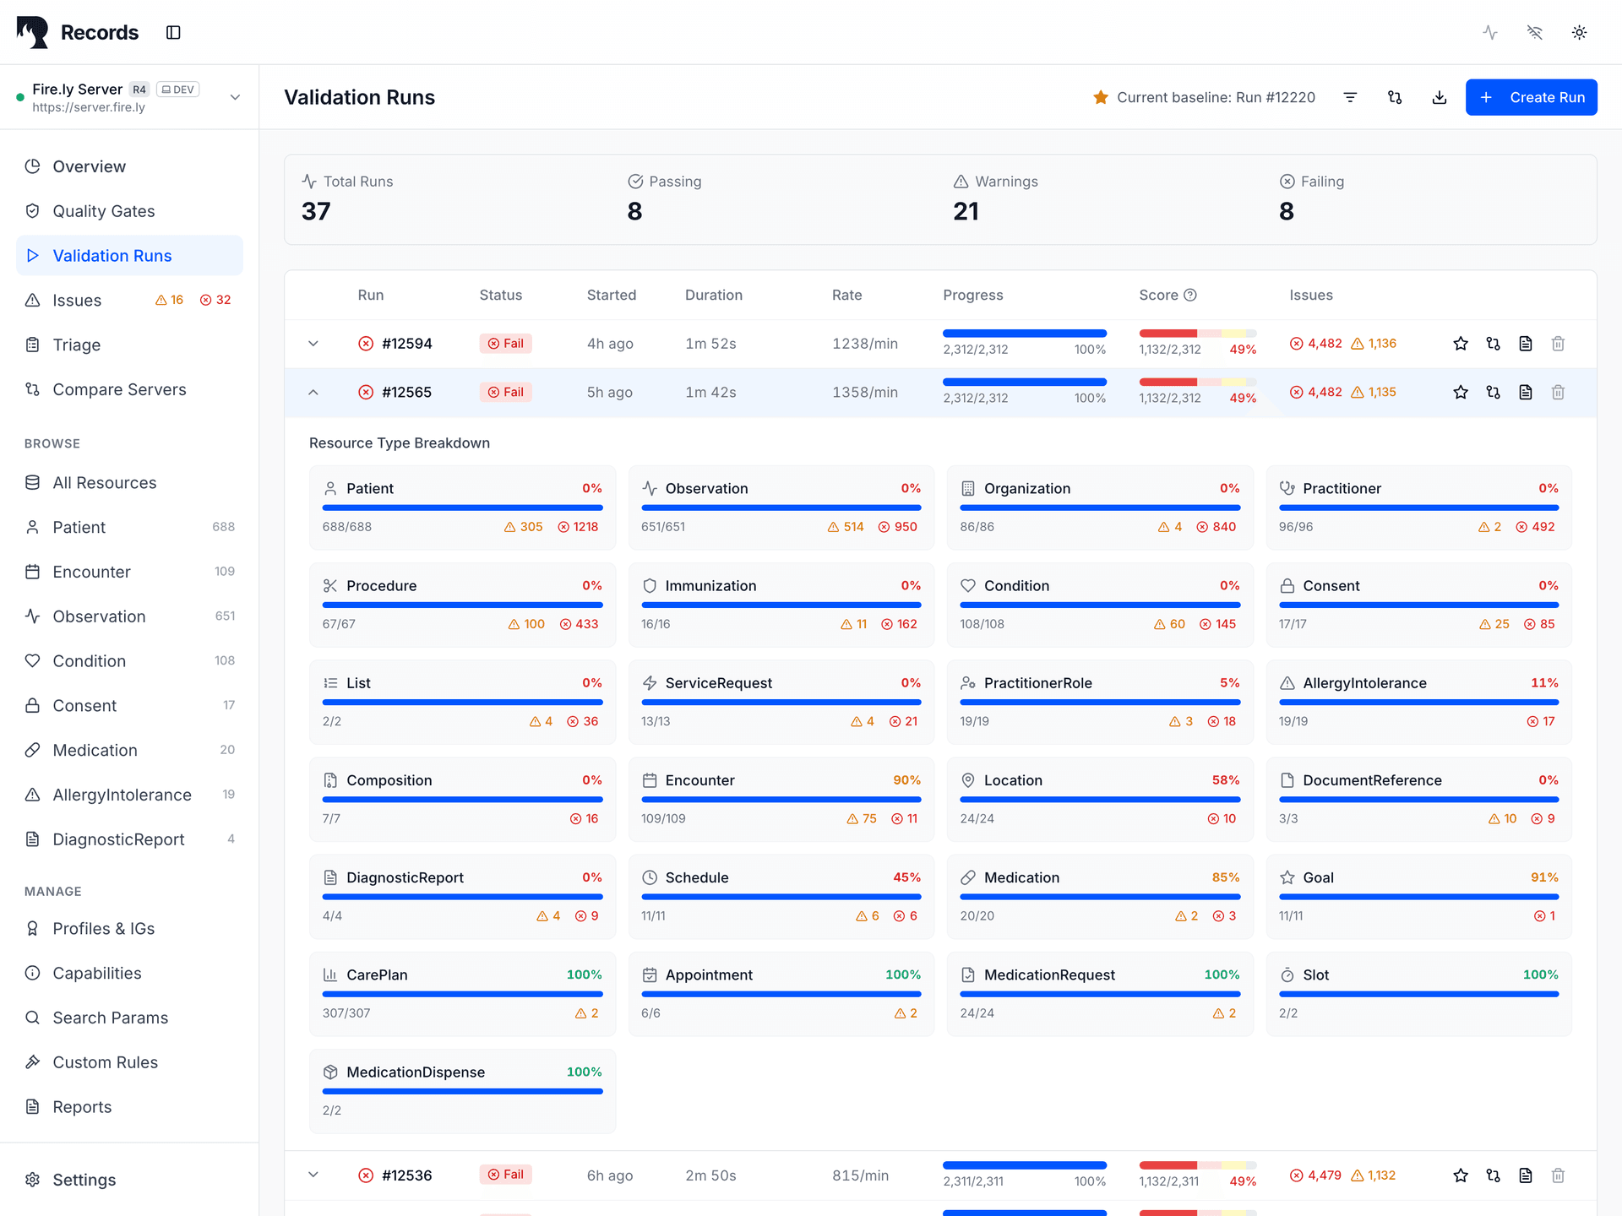The width and height of the screenshot is (1622, 1216).
Task: Select the AllergyIntolerance breakdown card
Action: coord(1418,701)
